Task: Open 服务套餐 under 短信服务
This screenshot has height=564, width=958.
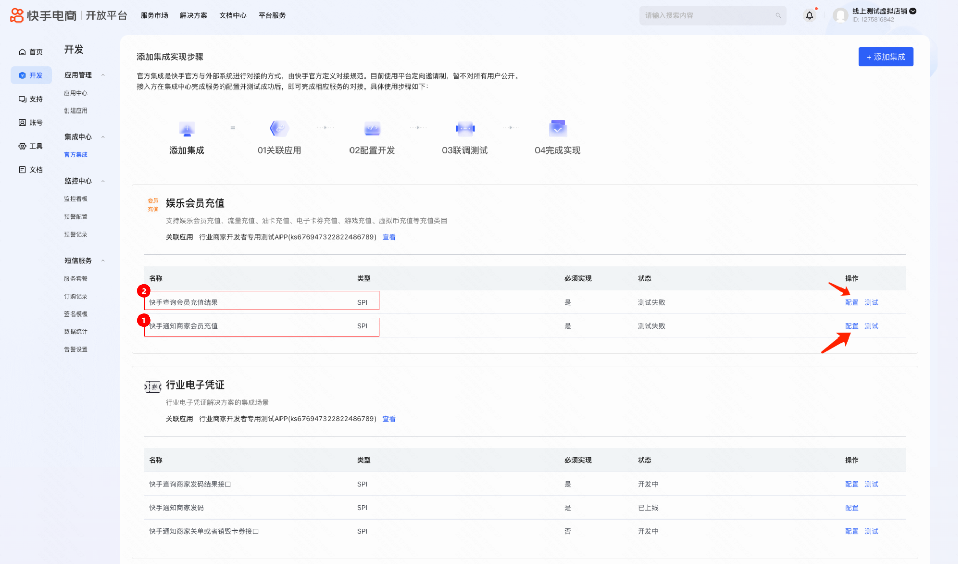Action: [76, 279]
